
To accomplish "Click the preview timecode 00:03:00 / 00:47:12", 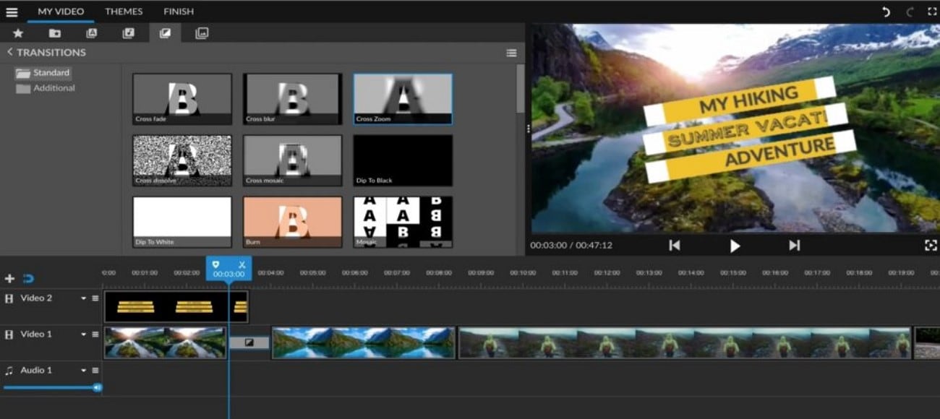I will click(571, 246).
